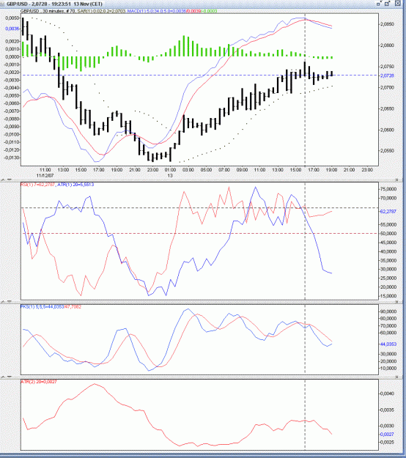
Task: Select the MACD(1) indicator label in the chart header
Action: coord(172,11)
